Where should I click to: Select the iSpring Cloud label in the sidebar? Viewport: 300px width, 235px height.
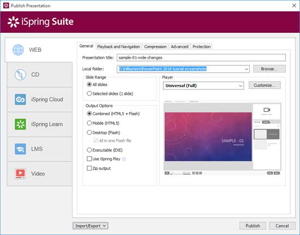pyautogui.click(x=47, y=99)
